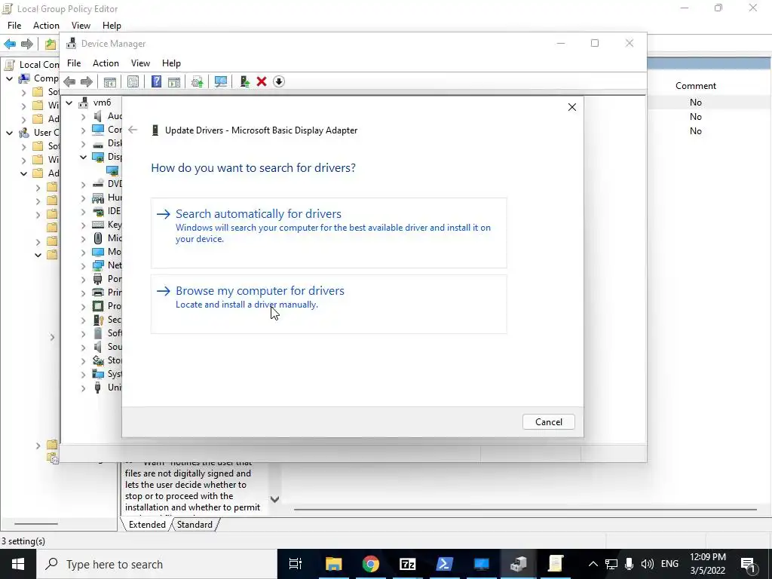Click the volume speaker tray icon
Screen dimensions: 772x579
click(x=648, y=564)
